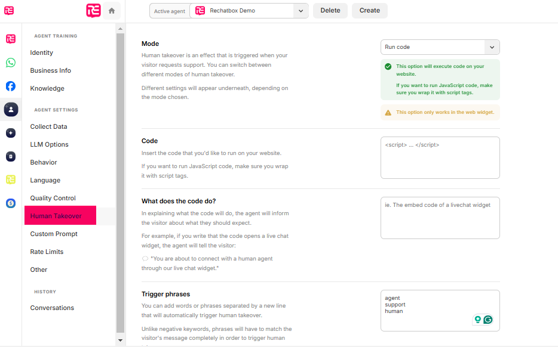View Conversations history
This screenshot has width=558, height=347.
pos(52,308)
